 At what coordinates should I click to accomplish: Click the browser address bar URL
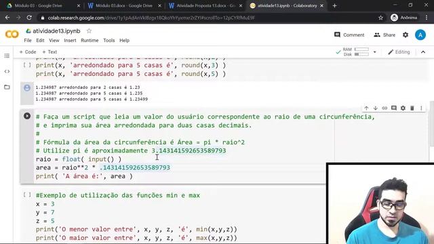[151, 18]
